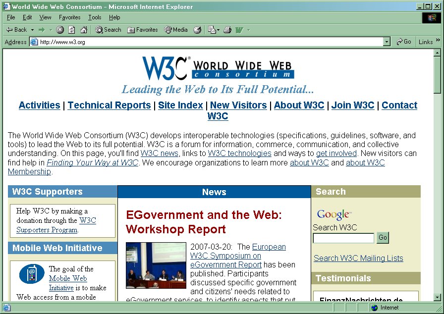Click the Search W3C text field
The width and height of the screenshot is (444, 314).
click(343, 238)
